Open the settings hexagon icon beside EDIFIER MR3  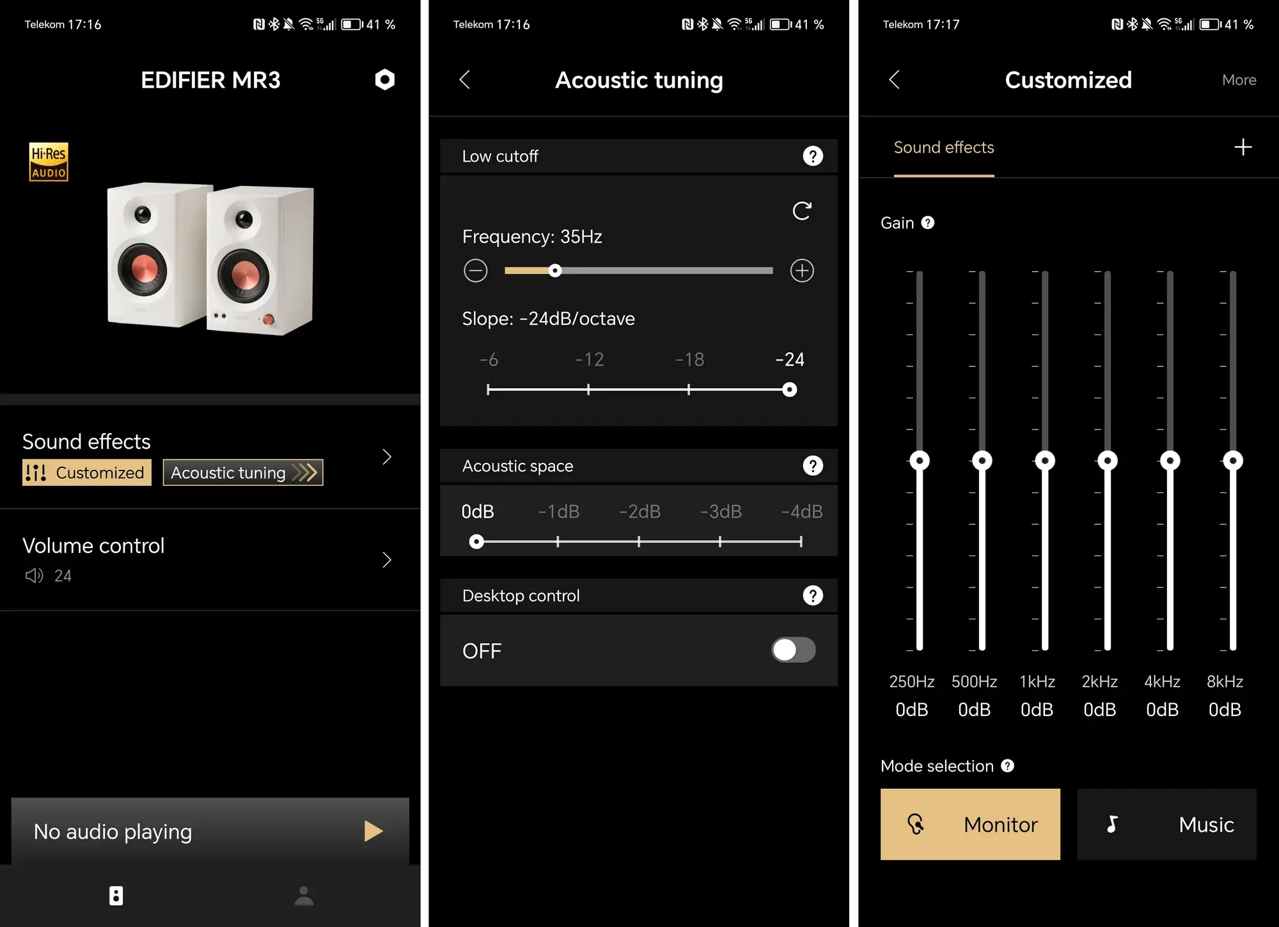[384, 79]
